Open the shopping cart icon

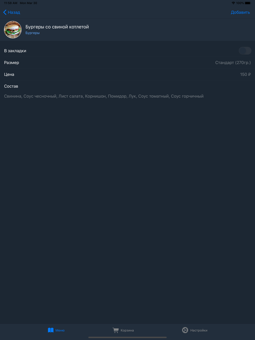[116, 330]
